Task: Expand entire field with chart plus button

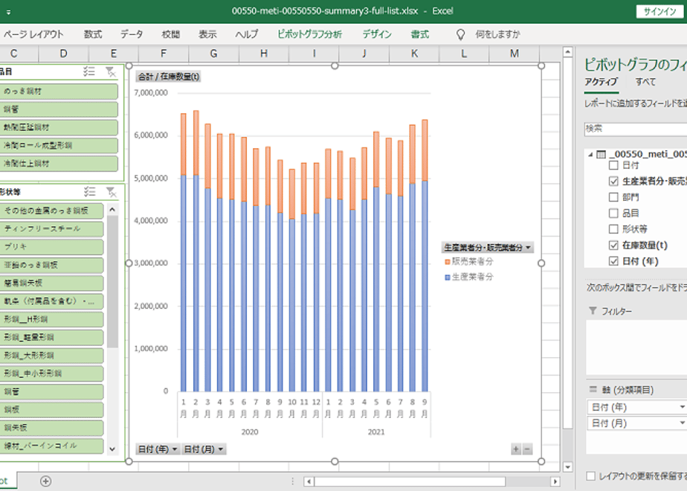Action: pos(516,449)
